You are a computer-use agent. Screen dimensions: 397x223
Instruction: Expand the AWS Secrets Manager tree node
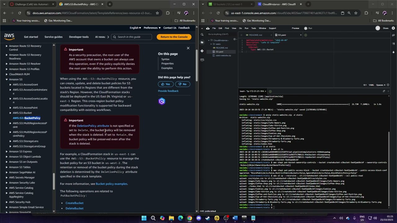(x=7, y=177)
